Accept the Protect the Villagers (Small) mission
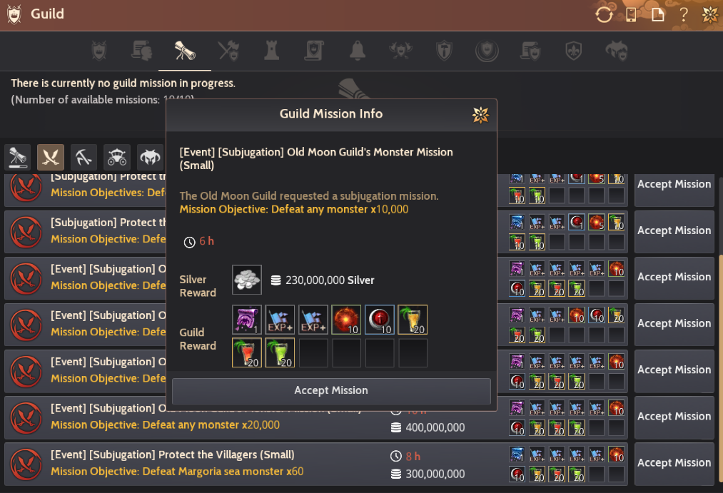The height and width of the screenshot is (493, 723). coord(674,463)
